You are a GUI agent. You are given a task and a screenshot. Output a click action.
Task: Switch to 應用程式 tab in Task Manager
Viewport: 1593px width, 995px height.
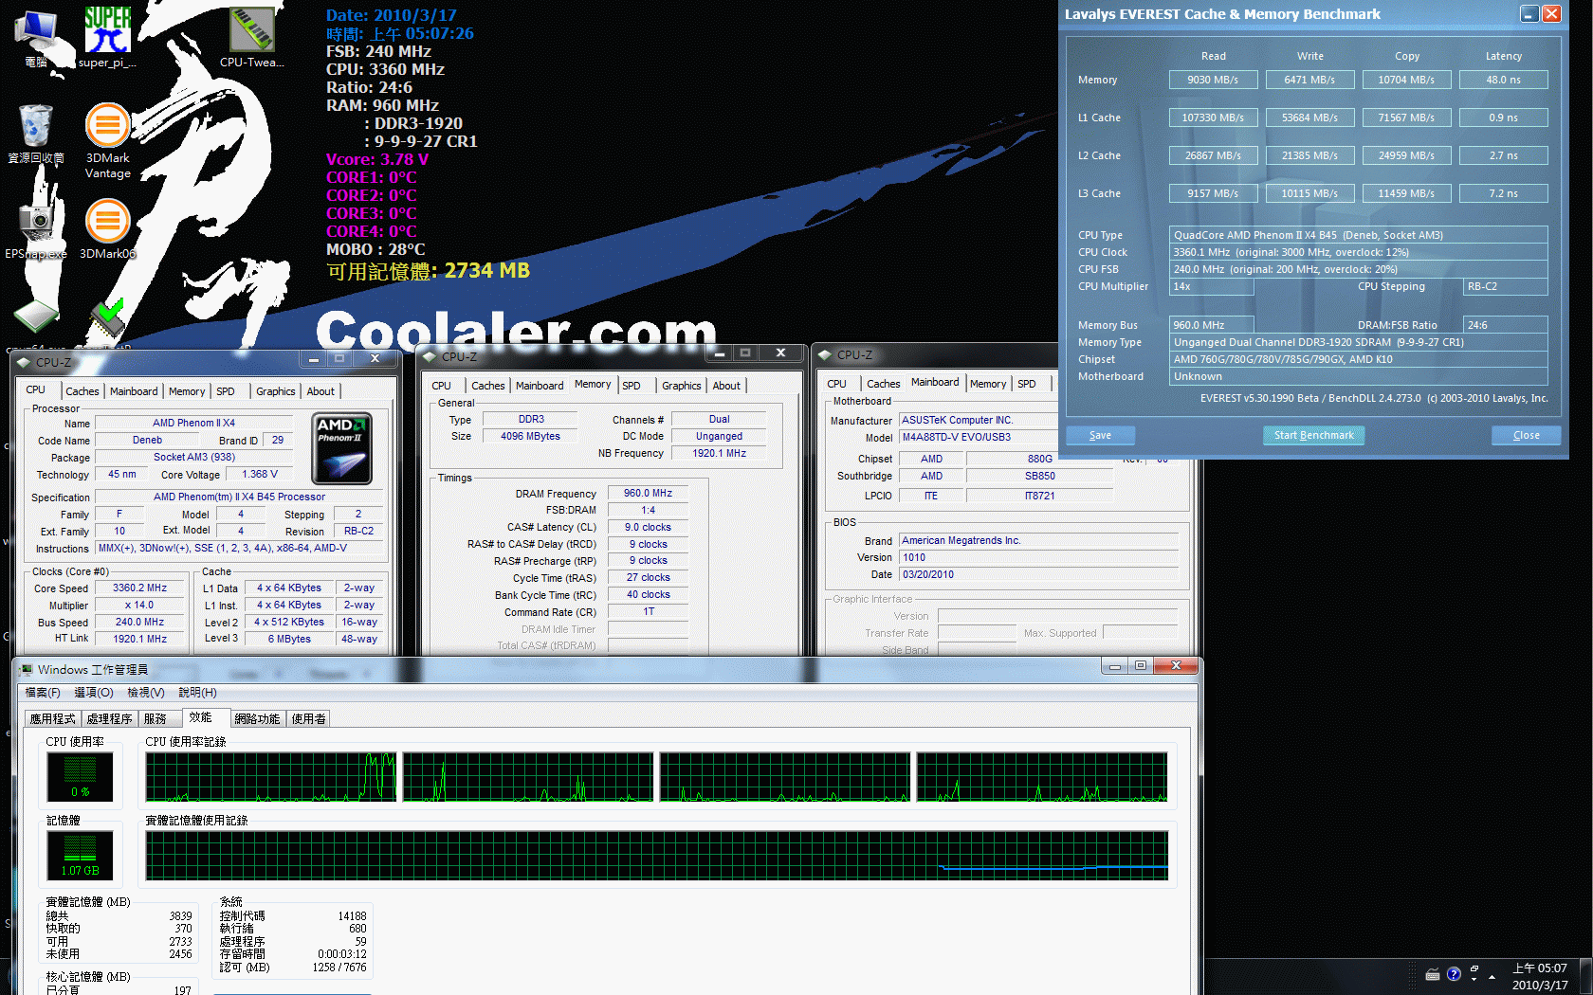[52, 719]
